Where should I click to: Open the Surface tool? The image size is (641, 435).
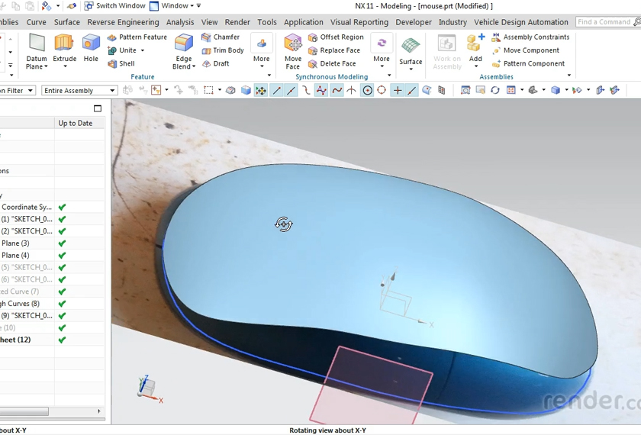(411, 50)
